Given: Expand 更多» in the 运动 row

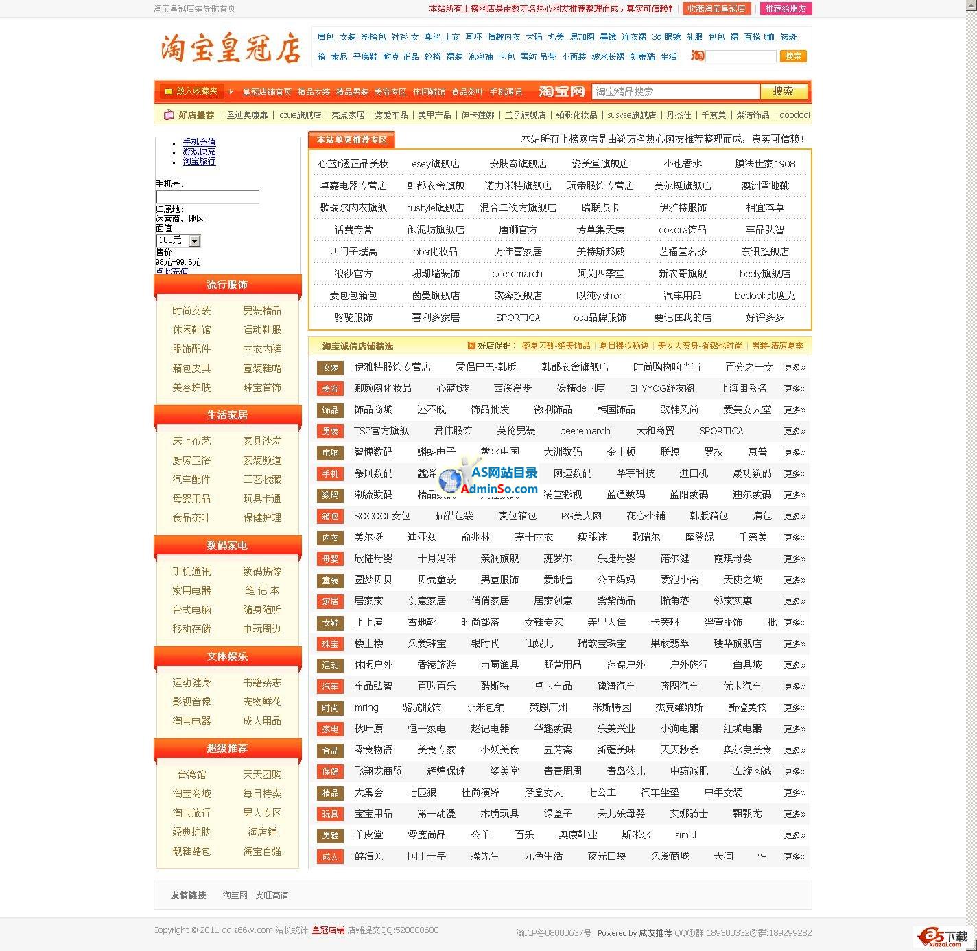Looking at the screenshot, I should (x=794, y=666).
